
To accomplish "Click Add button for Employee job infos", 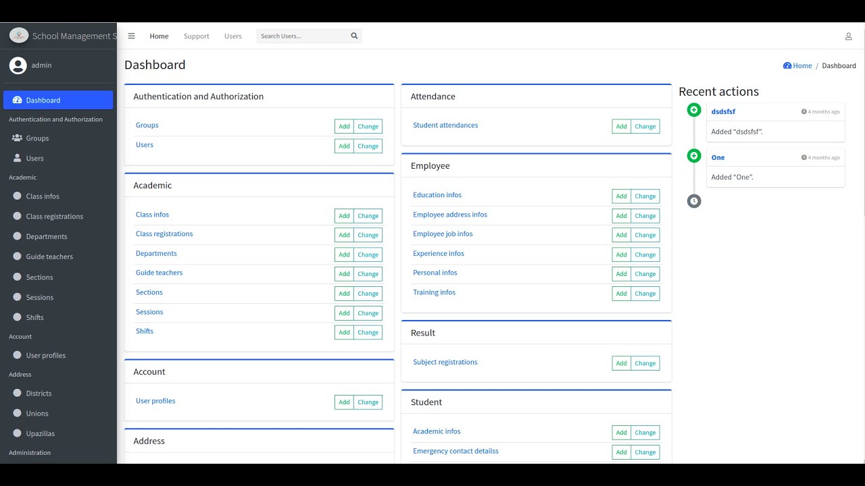I will pyautogui.click(x=621, y=235).
